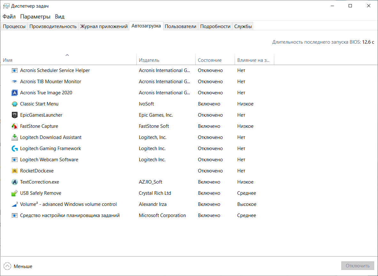Click the FastStone Capture icon
Viewport: 378px width, 276px height.
[14, 126]
